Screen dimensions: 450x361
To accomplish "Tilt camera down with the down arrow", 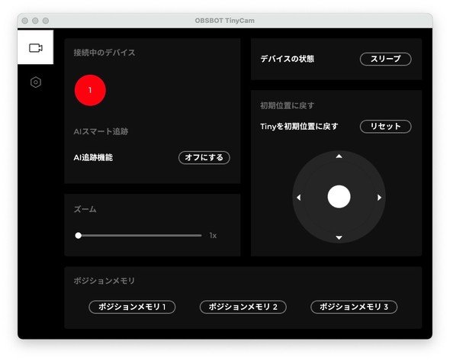I will tap(339, 237).
